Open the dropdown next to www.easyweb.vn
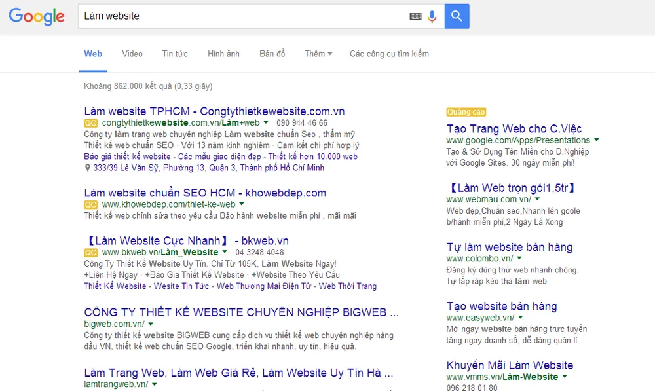The image size is (655, 391). [x=520, y=317]
